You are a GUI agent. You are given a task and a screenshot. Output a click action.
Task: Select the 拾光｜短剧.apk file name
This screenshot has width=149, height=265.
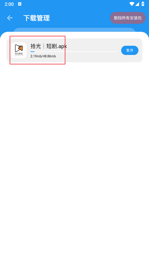click(49, 46)
